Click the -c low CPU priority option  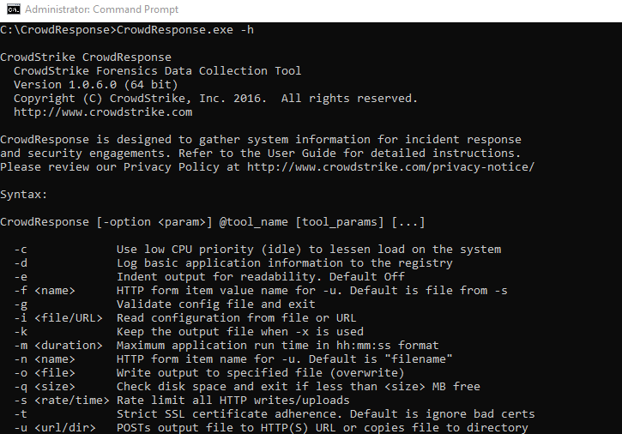[258, 250]
